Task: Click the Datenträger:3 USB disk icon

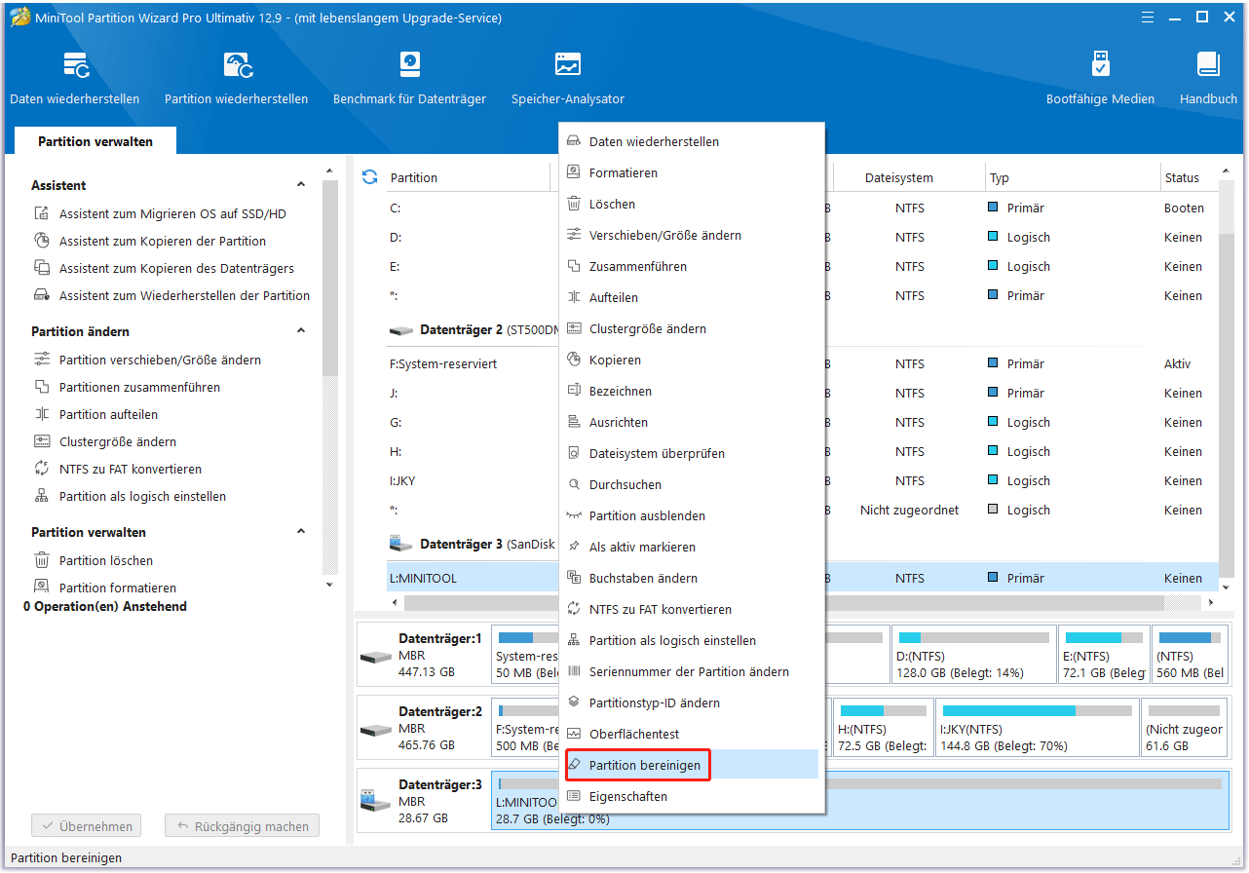Action: [375, 801]
